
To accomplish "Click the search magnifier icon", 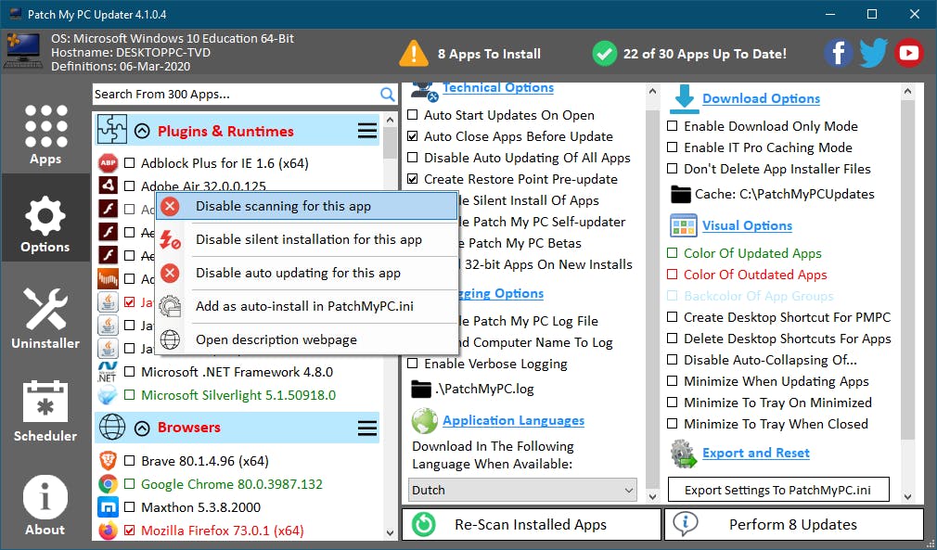I will point(387,95).
